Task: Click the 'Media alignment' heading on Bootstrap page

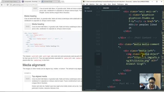Action: (34, 65)
